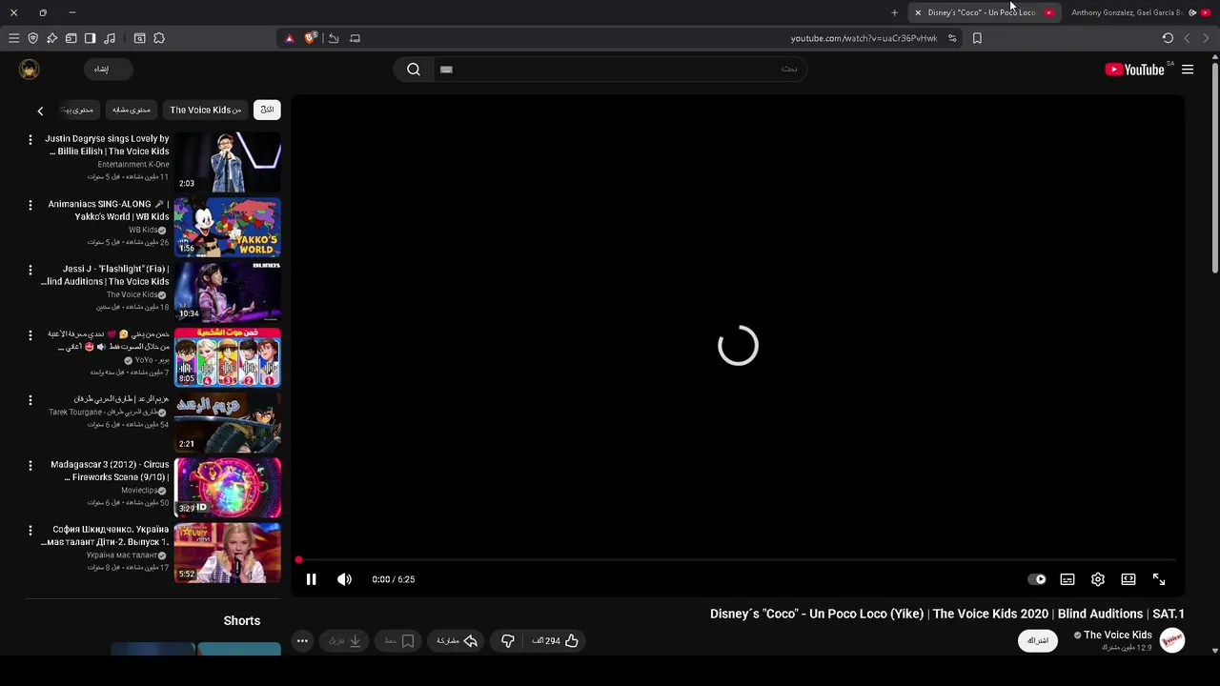Switch to theater mode in the player
This screenshot has width=1220, height=686.
[1128, 579]
